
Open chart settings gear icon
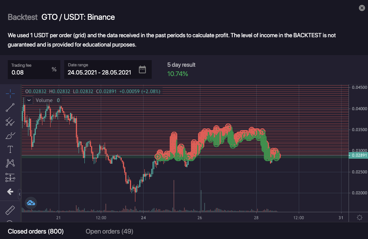pyautogui.click(x=359, y=218)
